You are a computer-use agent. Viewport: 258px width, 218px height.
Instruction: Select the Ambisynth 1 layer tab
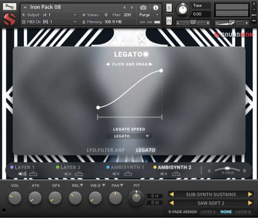pos(128,167)
